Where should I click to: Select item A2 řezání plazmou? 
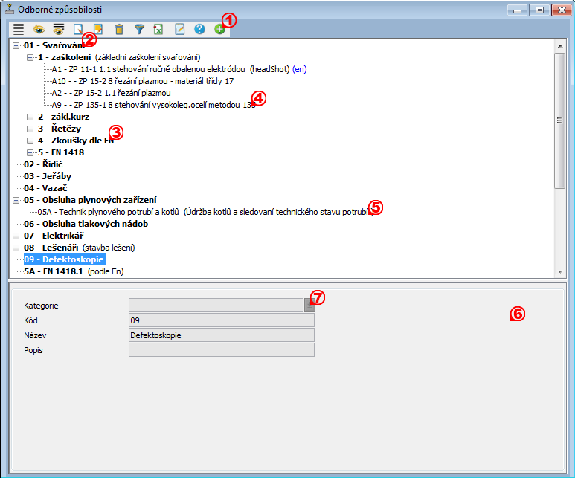coord(112,93)
